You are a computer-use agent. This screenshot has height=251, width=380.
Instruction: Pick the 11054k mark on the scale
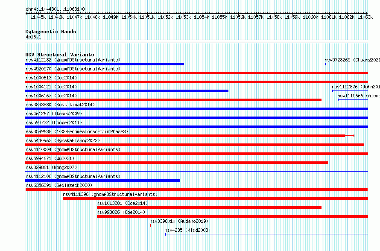[202, 17]
